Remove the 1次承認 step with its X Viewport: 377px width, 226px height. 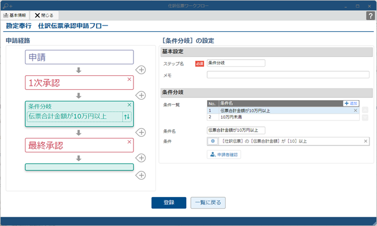point(129,79)
